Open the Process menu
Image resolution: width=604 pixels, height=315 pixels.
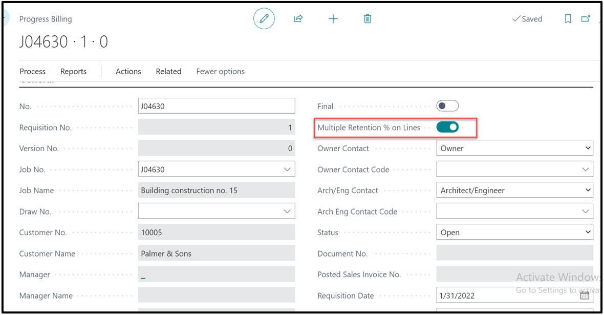coord(33,71)
